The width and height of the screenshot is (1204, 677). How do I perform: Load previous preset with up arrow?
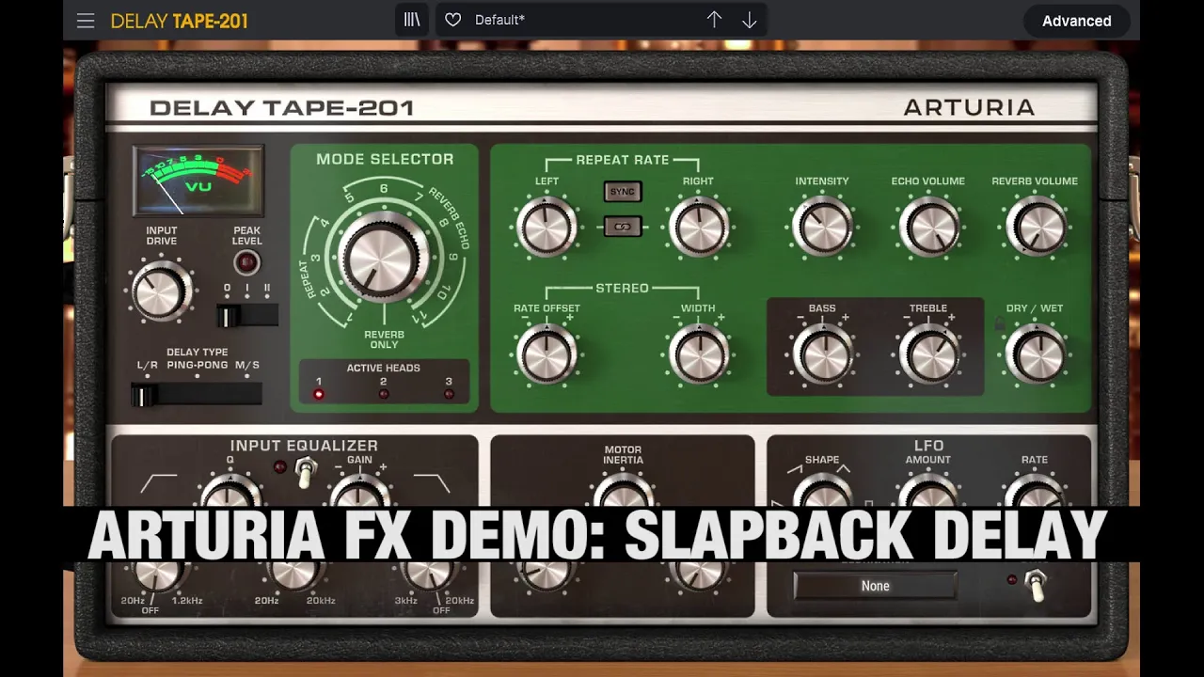click(x=714, y=20)
